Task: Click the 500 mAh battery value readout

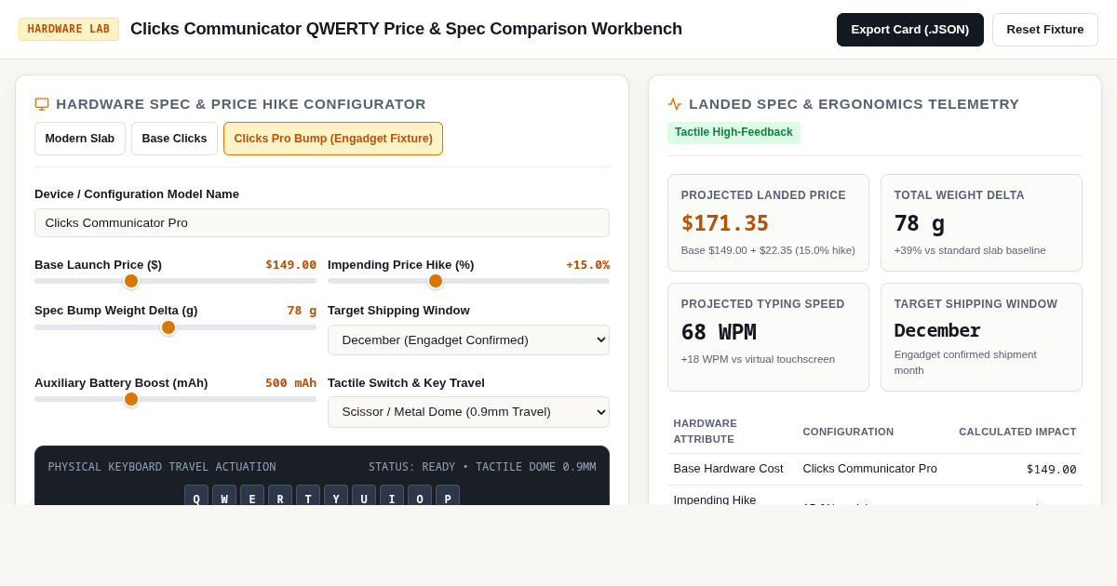Action: pos(290,383)
